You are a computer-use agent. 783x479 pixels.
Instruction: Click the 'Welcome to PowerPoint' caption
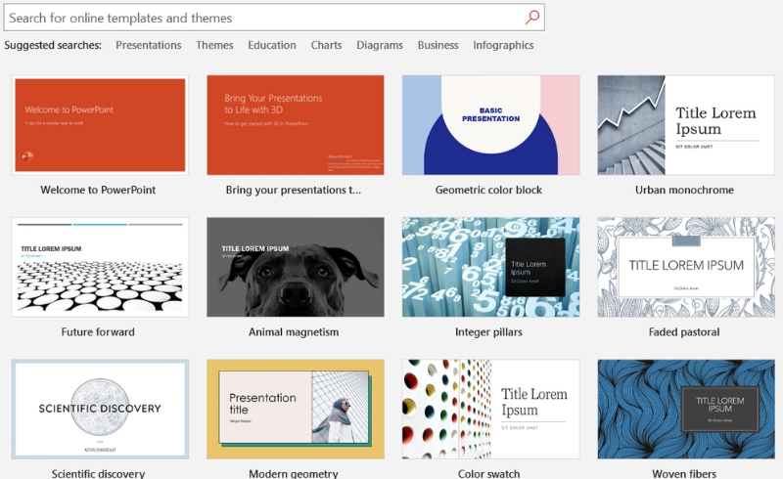coord(98,190)
